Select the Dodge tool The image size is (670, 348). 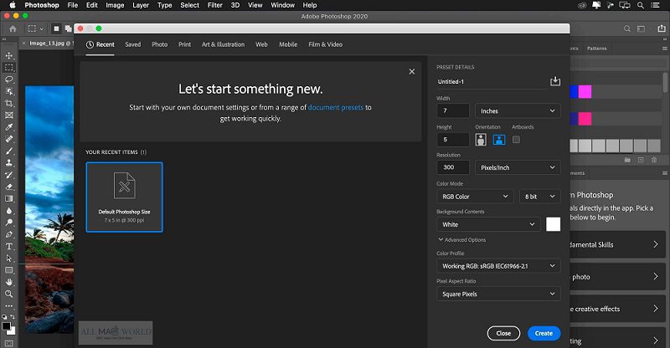click(x=9, y=223)
